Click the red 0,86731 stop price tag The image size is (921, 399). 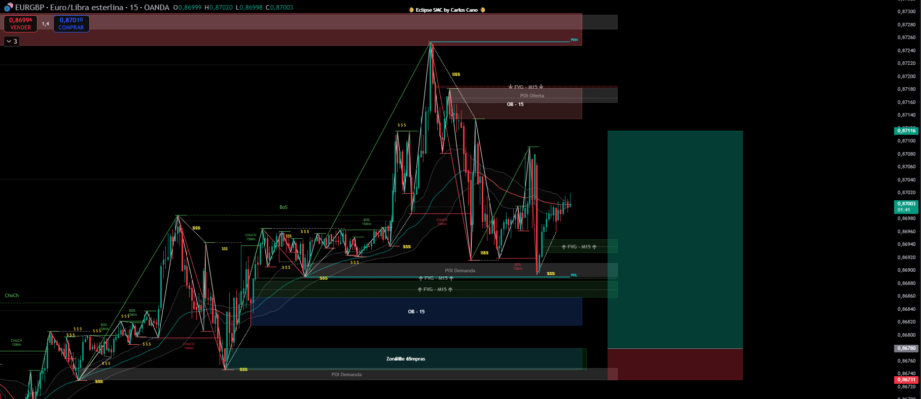906,380
